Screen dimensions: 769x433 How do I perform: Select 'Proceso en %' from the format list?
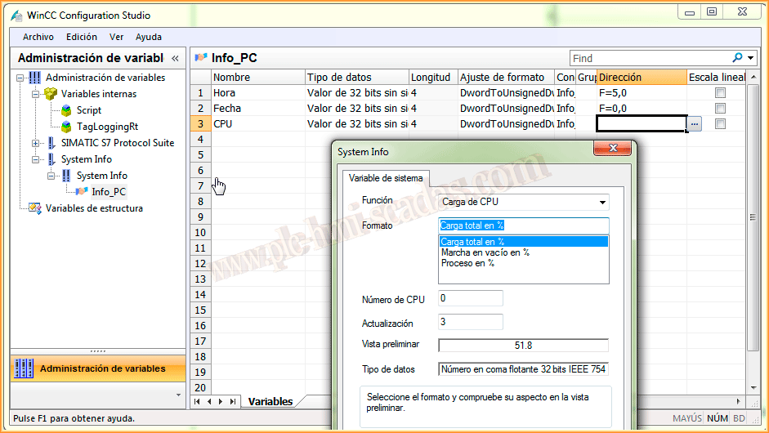(467, 263)
